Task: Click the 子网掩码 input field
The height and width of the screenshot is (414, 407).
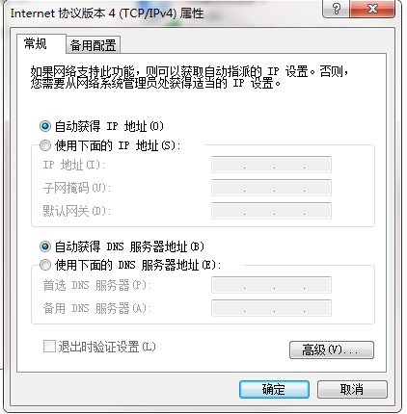Action: pos(271,188)
